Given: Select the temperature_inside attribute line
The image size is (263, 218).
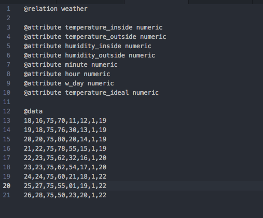Looking at the screenshot, I should click(x=93, y=27).
